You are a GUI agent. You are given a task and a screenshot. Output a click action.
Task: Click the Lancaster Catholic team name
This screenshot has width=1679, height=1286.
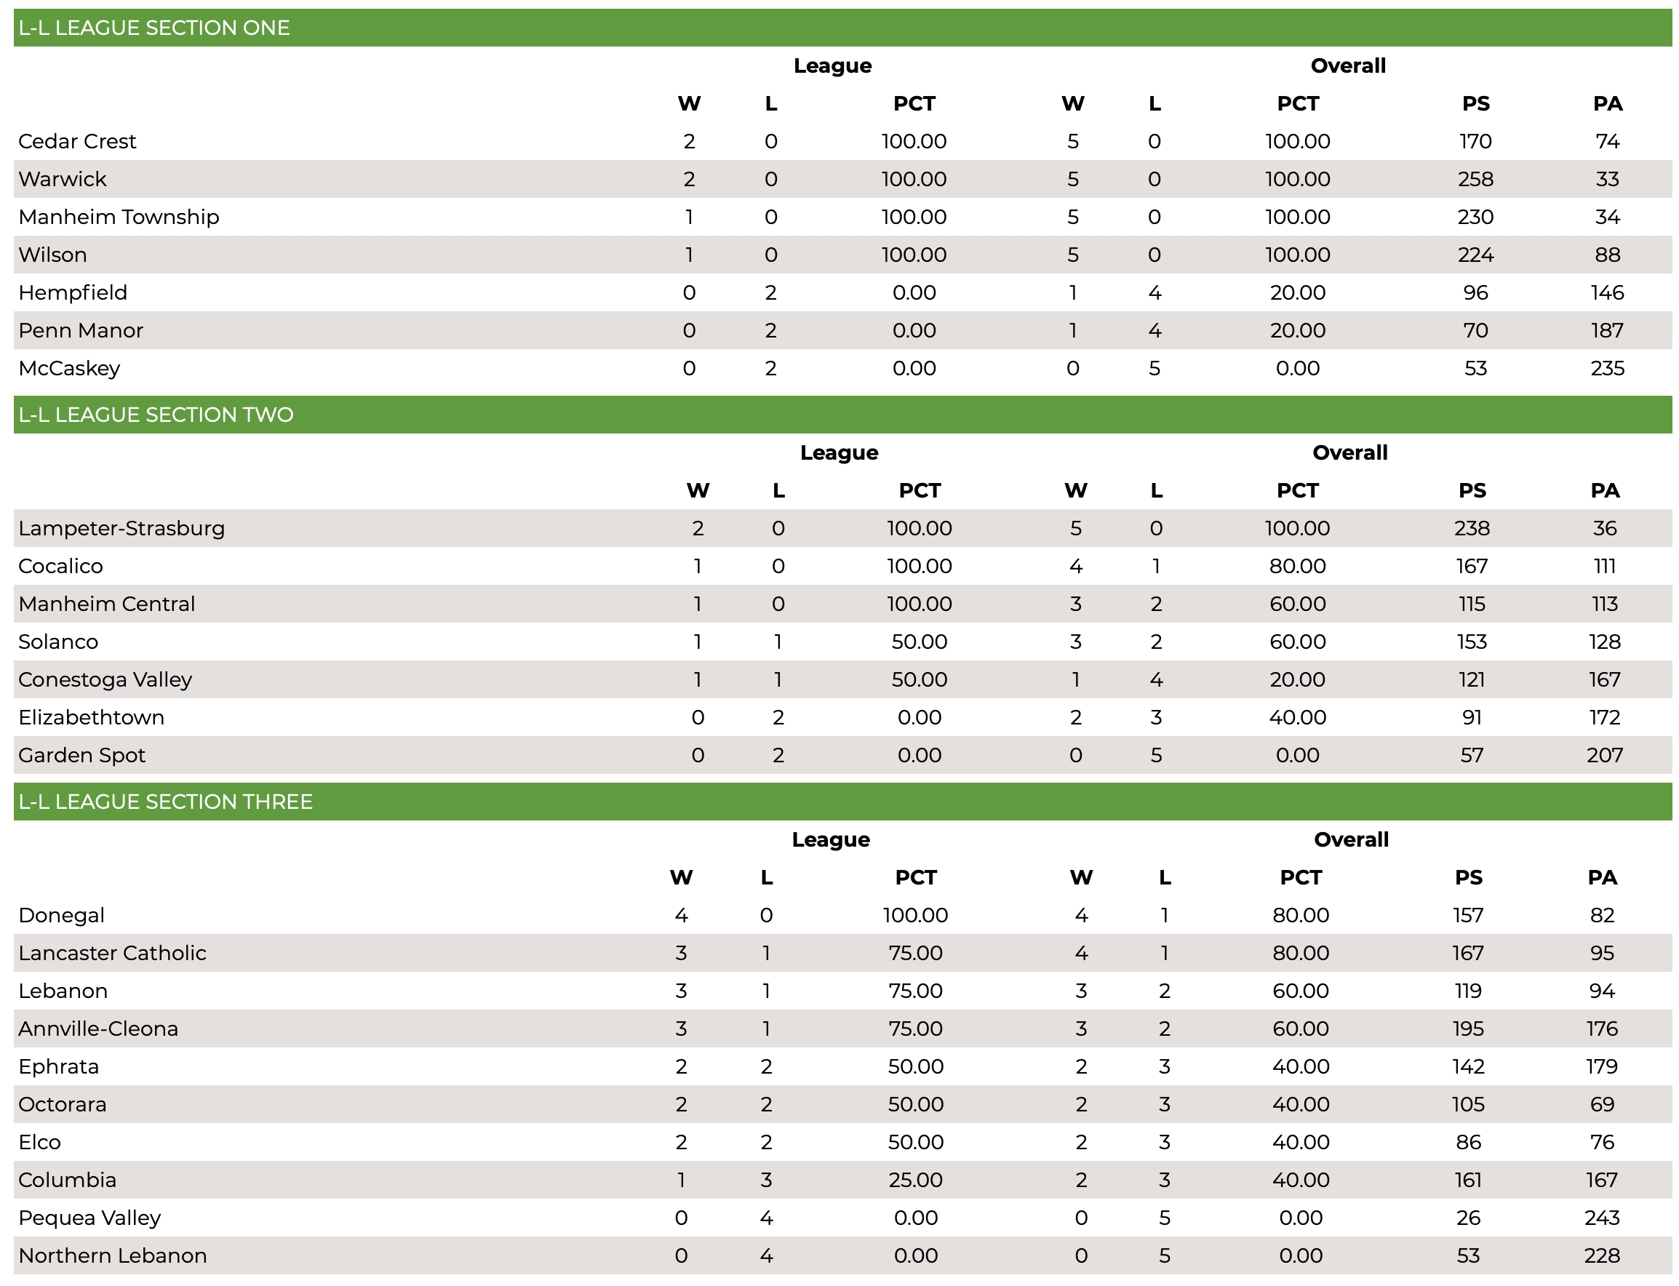pos(113,953)
